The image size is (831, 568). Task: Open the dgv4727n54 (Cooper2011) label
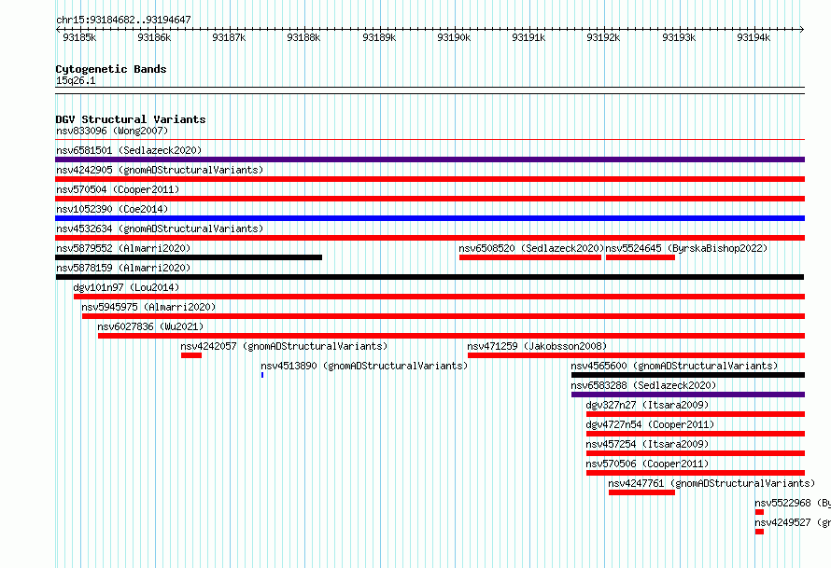tap(650, 424)
